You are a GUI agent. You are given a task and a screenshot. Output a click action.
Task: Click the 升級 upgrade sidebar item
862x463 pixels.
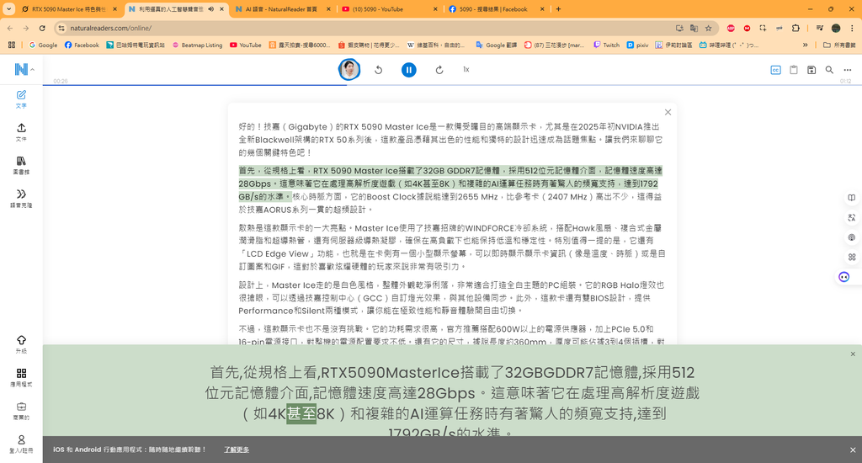[x=21, y=344]
